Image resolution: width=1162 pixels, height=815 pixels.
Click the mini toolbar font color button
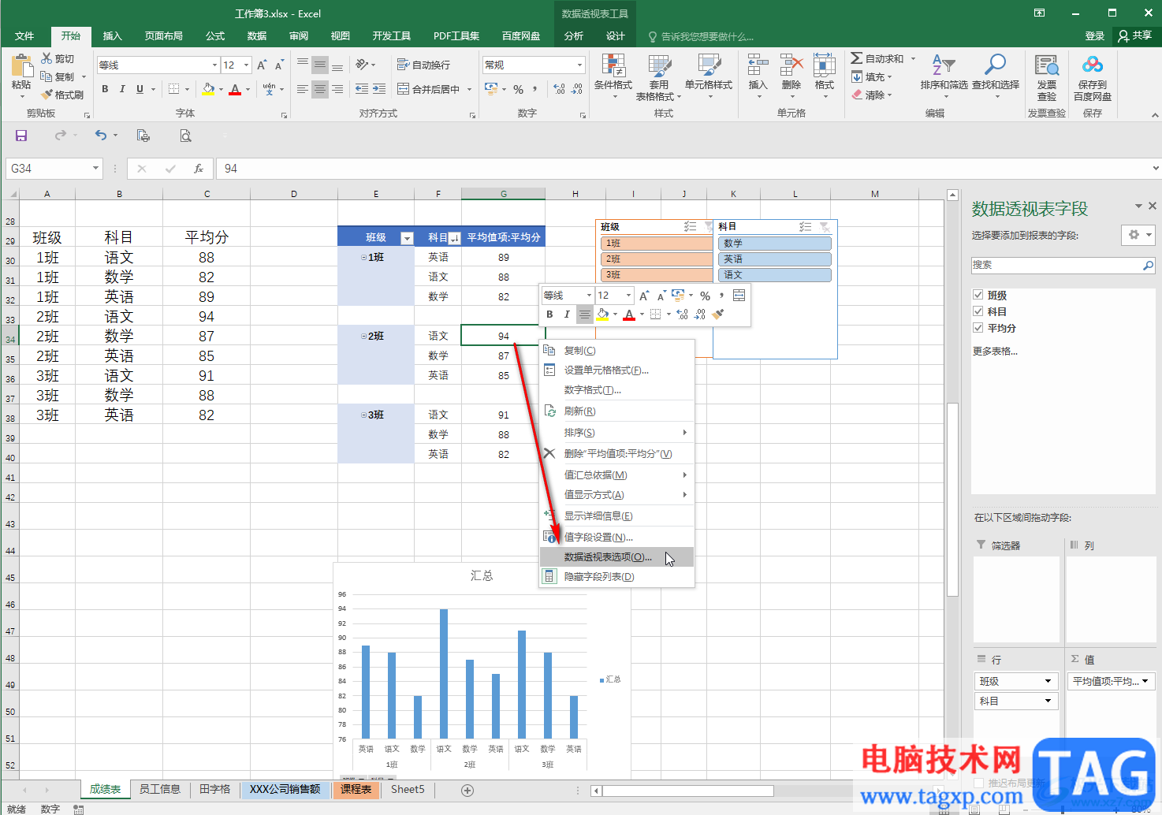(x=629, y=314)
